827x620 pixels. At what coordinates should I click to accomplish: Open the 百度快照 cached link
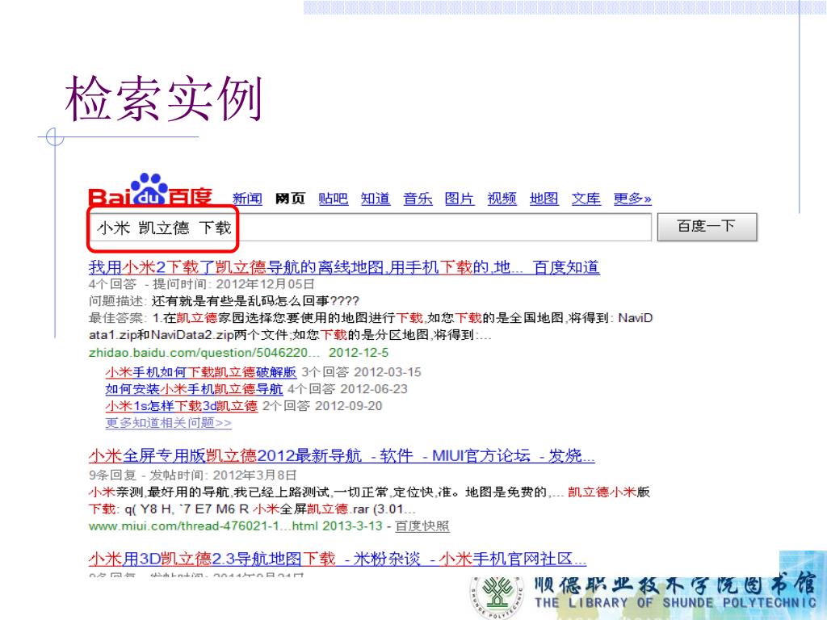(x=422, y=526)
